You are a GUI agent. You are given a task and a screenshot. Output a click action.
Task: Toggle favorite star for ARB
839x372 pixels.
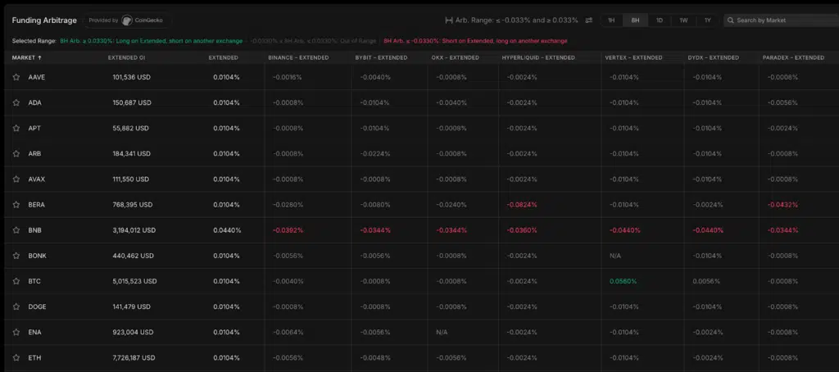point(16,153)
